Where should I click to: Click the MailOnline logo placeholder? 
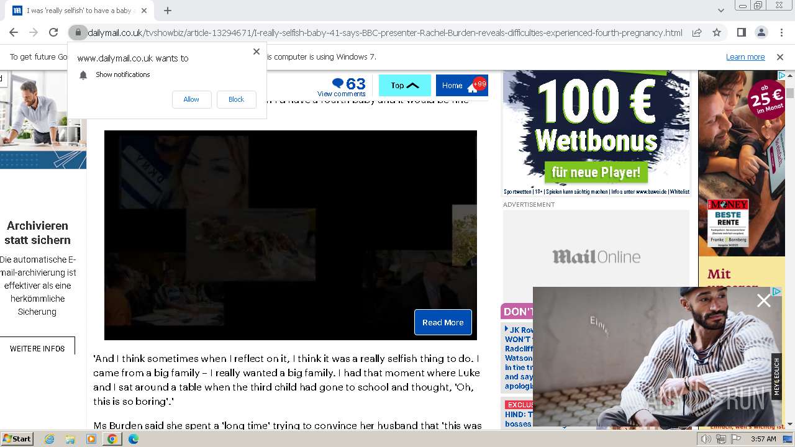pos(596,256)
